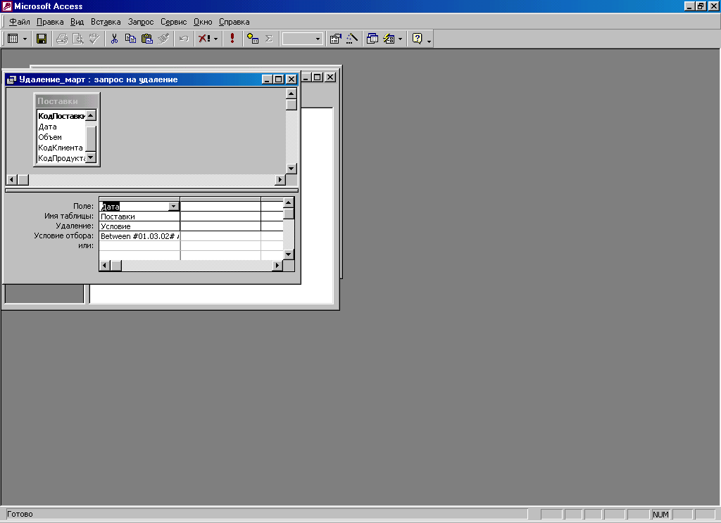Click the Paste clipboard icon
721x523 pixels.
(146, 39)
